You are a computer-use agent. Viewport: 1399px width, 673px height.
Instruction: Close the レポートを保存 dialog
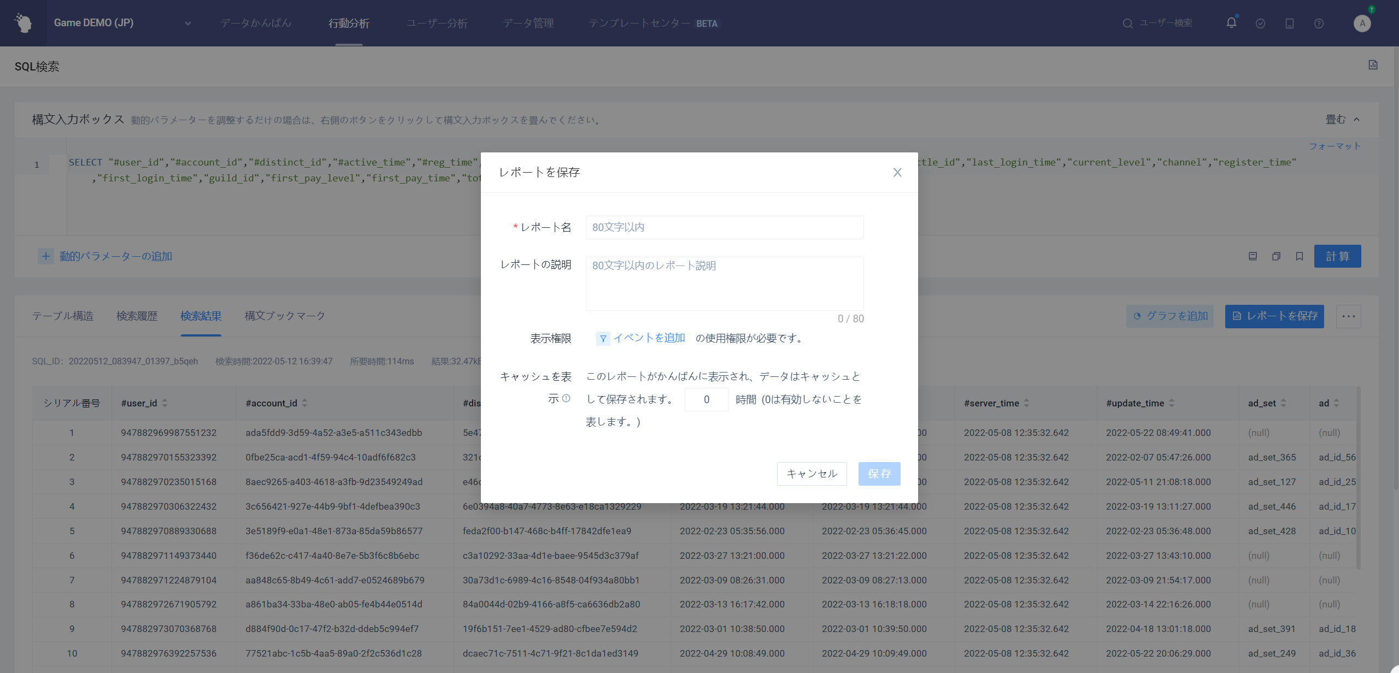pos(897,173)
